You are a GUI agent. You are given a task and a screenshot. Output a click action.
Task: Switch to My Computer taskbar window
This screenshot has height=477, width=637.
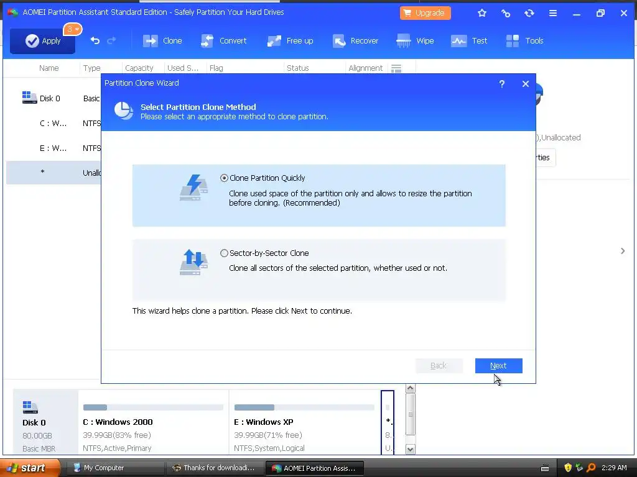pyautogui.click(x=114, y=468)
